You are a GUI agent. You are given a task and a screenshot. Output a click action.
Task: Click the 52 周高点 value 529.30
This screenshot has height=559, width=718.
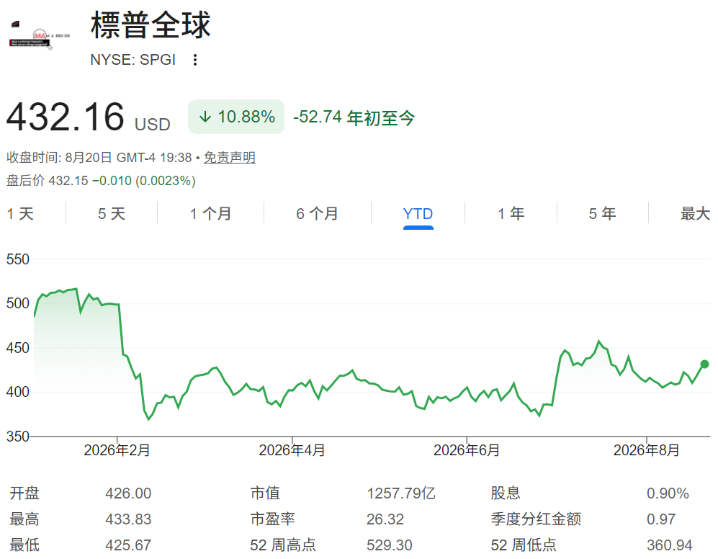(x=389, y=545)
